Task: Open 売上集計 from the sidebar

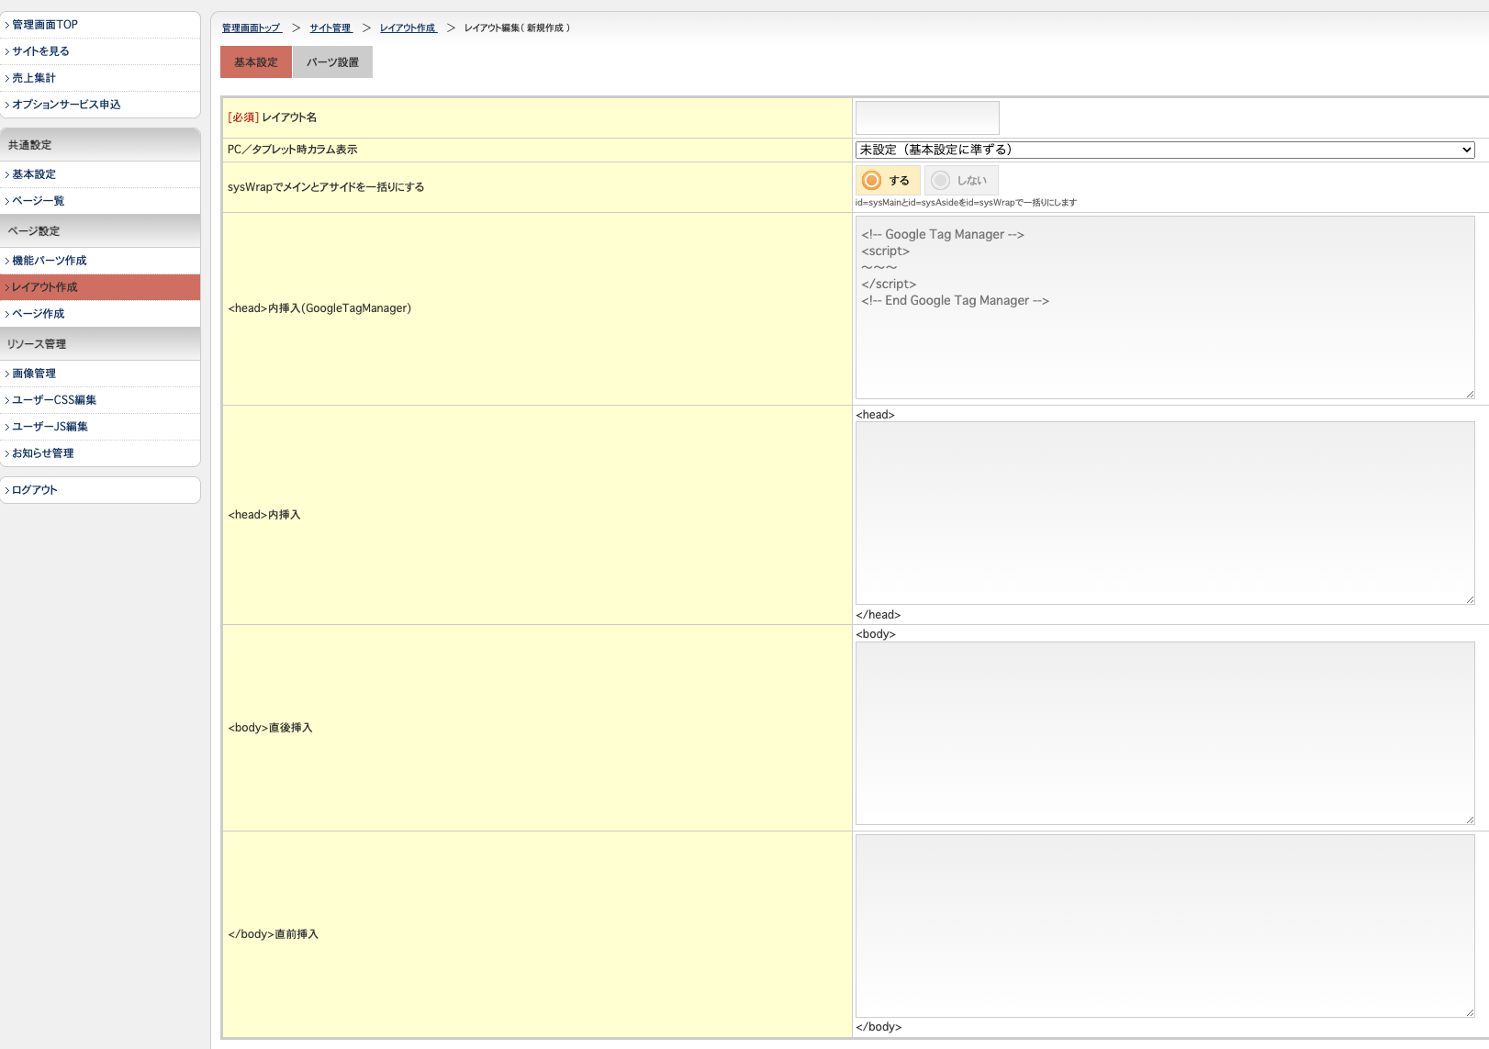Action: (x=34, y=78)
